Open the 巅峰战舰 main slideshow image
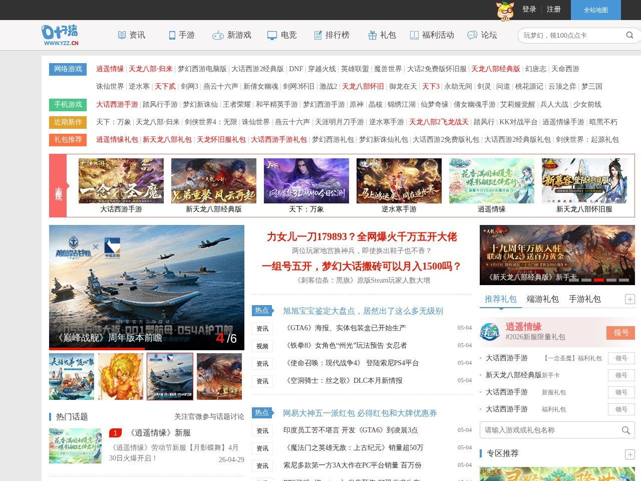 point(147,287)
